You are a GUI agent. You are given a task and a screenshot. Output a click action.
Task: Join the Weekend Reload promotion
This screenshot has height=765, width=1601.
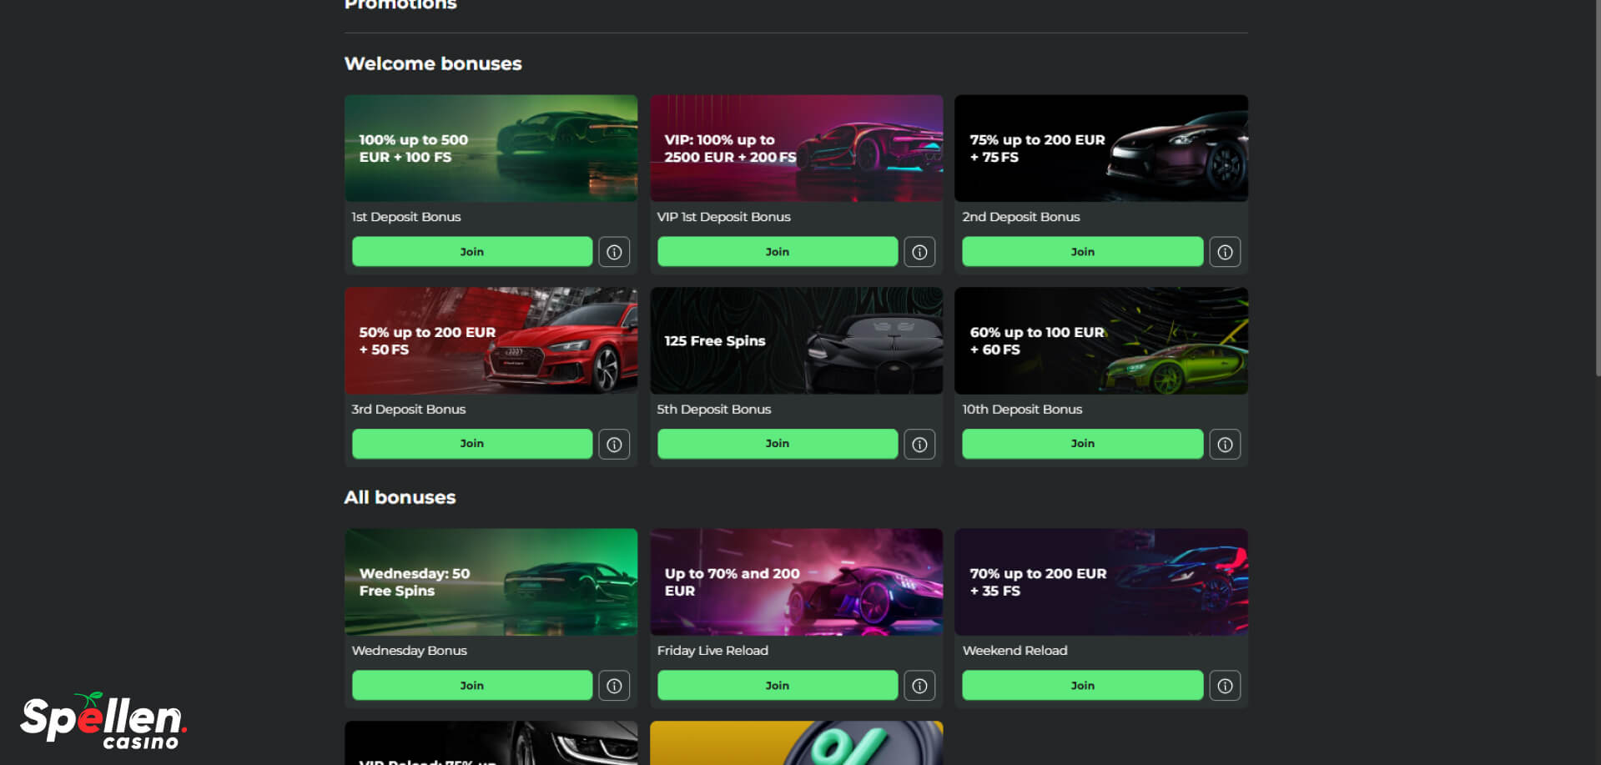click(1082, 685)
